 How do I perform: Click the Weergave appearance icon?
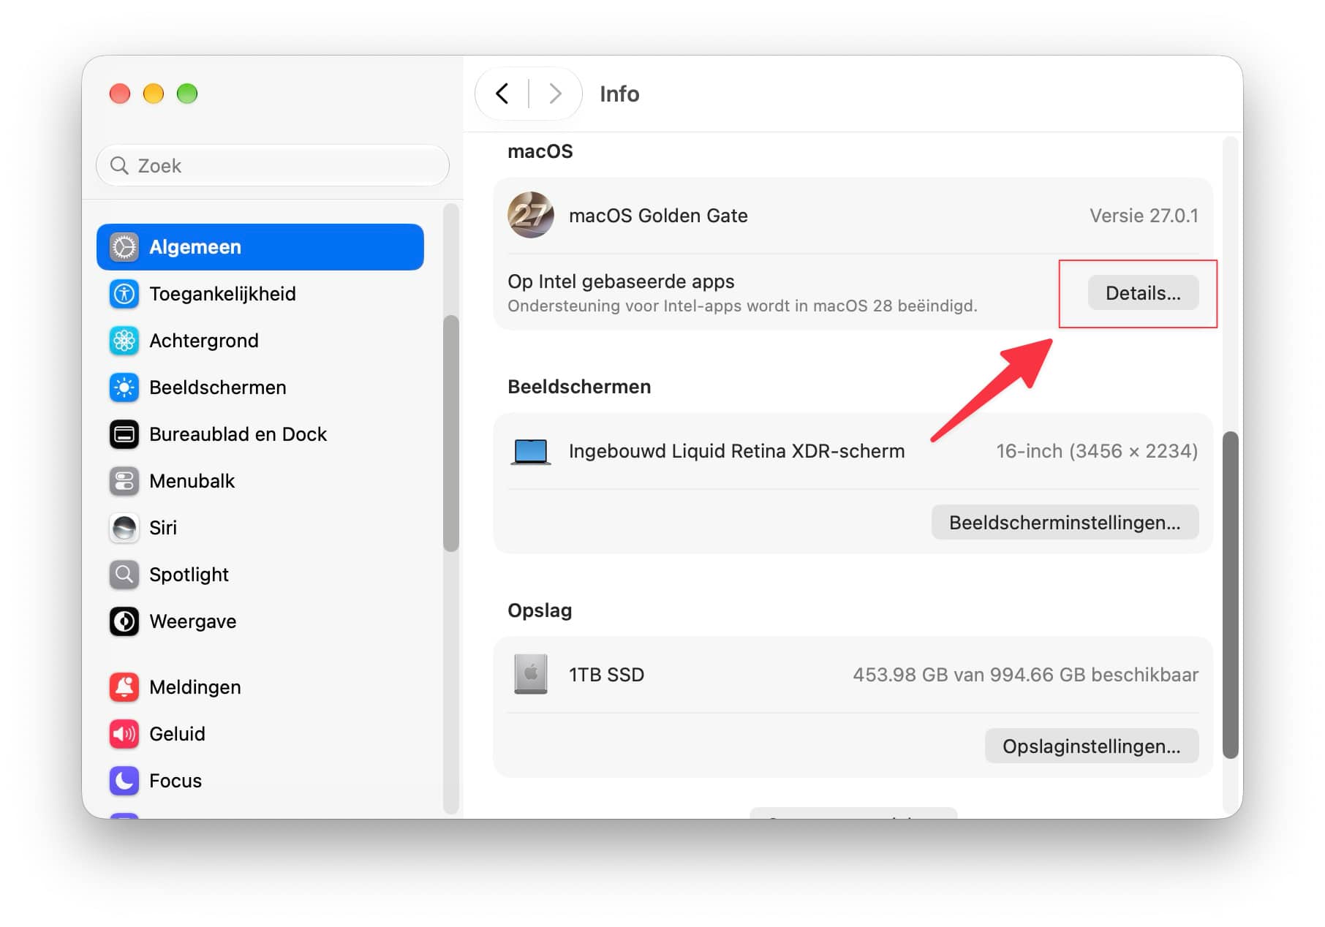[124, 621]
